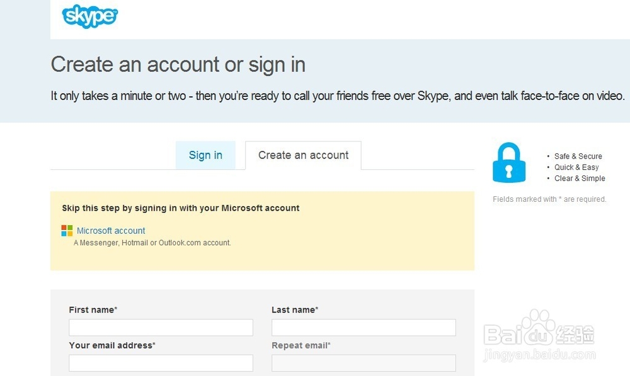
Task: Click the "Safe & Secure" bullet text
Action: coord(578,157)
